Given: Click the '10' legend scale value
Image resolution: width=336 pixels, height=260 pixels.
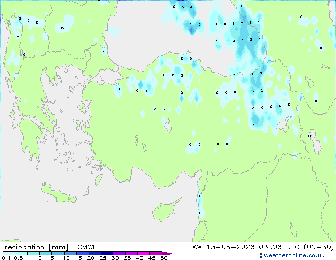Looking at the screenshot, I should 66,258.
